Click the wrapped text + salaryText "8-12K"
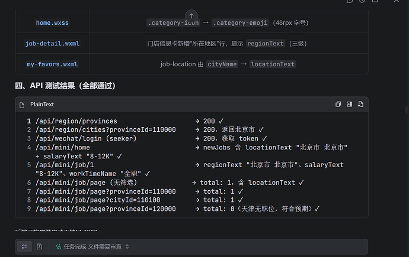The image size is (409, 257). 74,156
